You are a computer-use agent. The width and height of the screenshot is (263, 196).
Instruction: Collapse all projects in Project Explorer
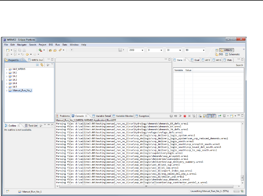37,65
